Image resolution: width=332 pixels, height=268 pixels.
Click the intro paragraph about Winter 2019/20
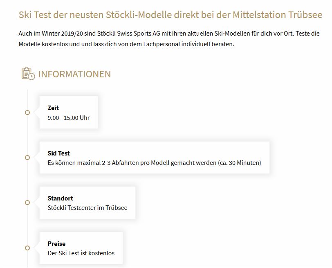tap(169, 39)
